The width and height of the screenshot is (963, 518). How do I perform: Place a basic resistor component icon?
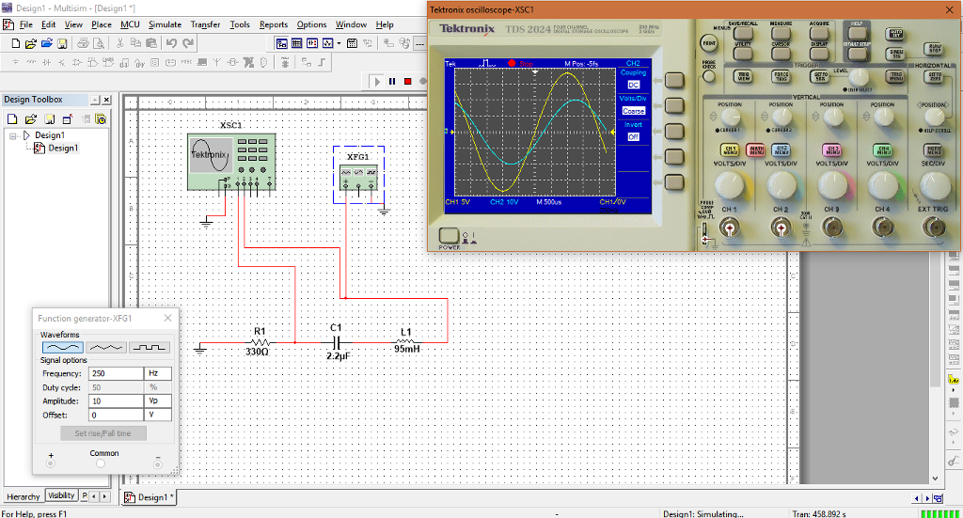pyautogui.click(x=31, y=62)
